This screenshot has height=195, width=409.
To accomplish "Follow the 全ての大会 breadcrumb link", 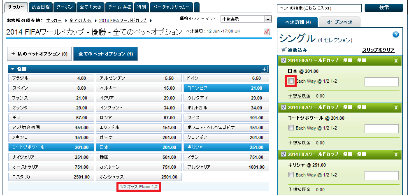I will [80, 20].
